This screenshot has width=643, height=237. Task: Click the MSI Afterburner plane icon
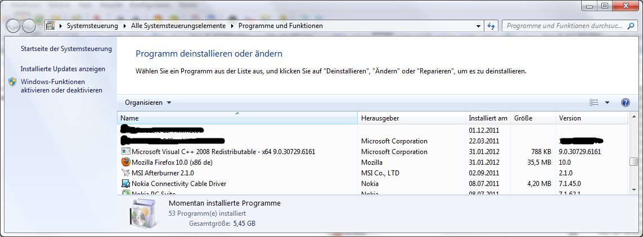[125, 173]
